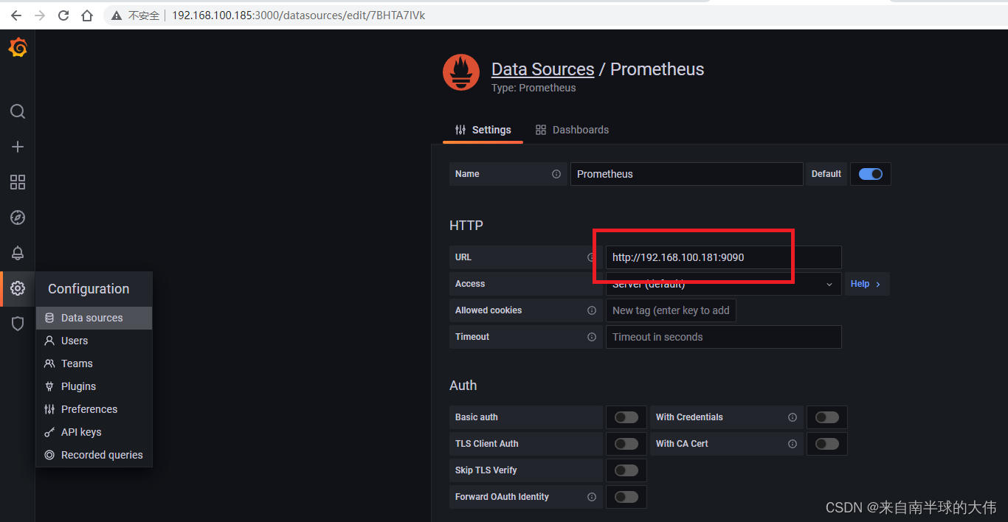This screenshot has height=522, width=1008.
Task: Switch to the Dashboards tab
Action: (573, 130)
